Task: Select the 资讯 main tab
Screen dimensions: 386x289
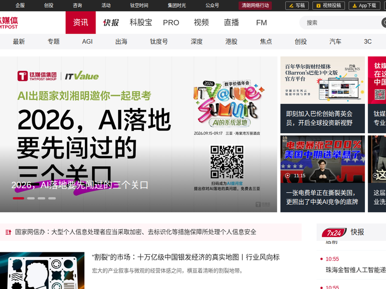Action: tap(81, 23)
